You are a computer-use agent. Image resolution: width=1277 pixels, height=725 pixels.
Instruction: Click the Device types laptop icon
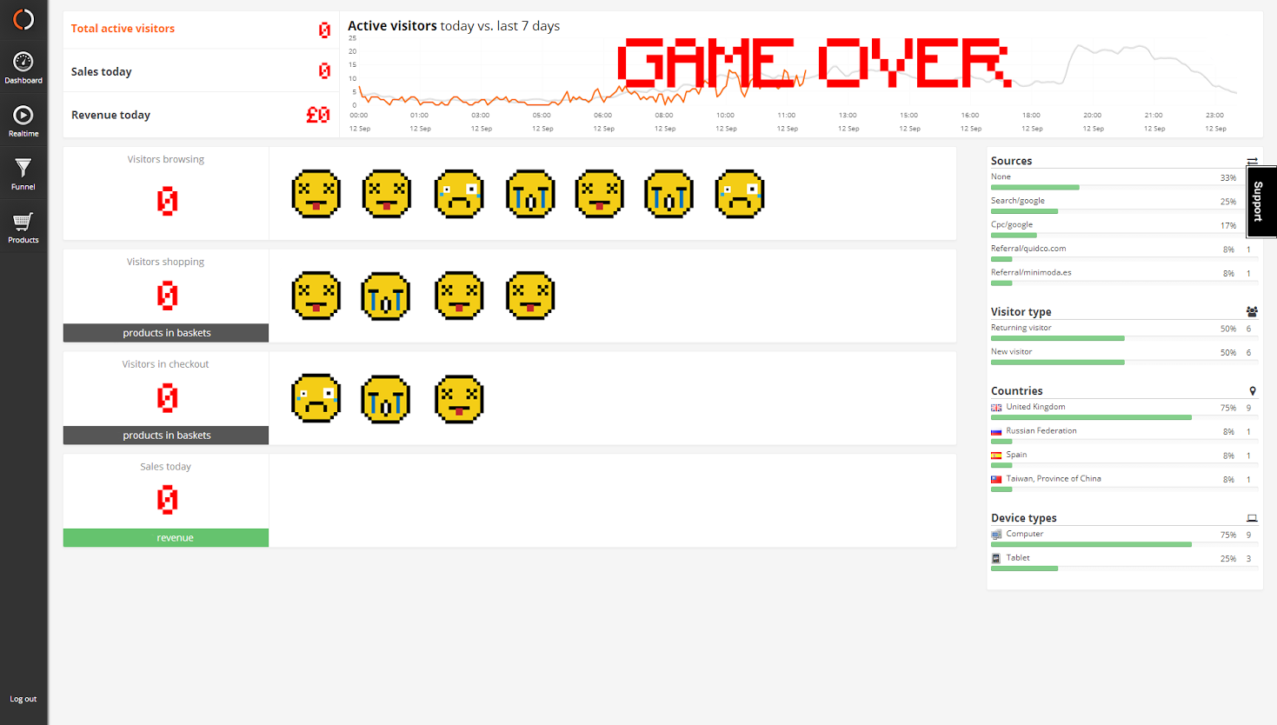pyautogui.click(x=1252, y=518)
